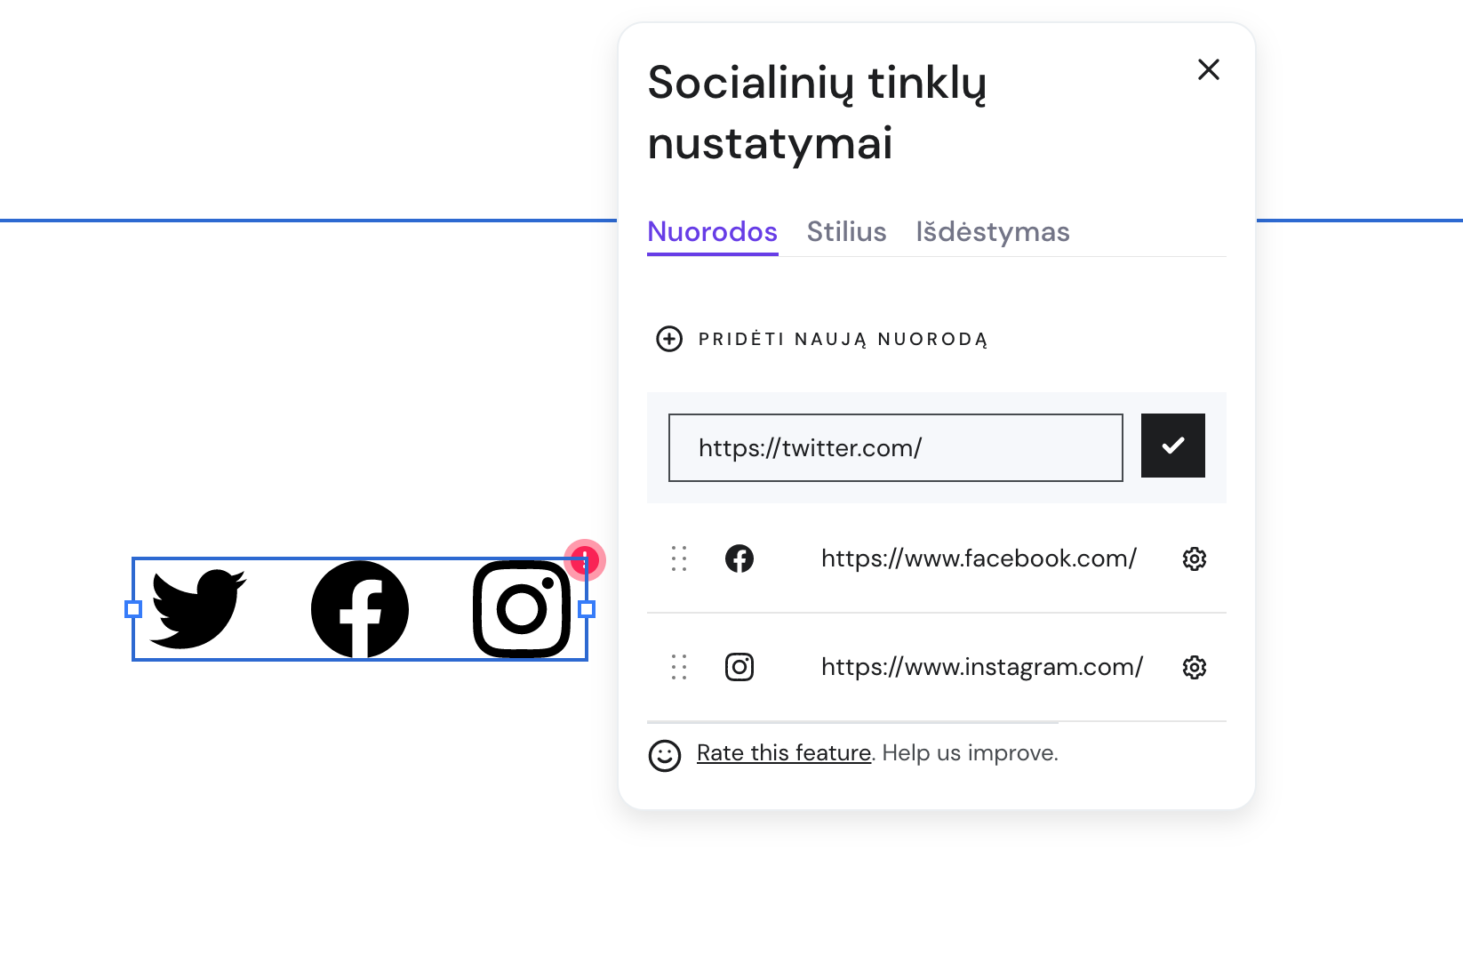The image size is (1463, 980).
Task: Click the left resize handle of the selected widget
Action: click(133, 610)
